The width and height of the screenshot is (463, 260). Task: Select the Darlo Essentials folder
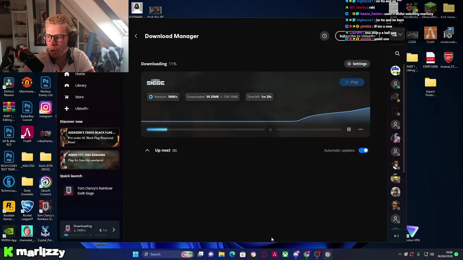(x=27, y=186)
